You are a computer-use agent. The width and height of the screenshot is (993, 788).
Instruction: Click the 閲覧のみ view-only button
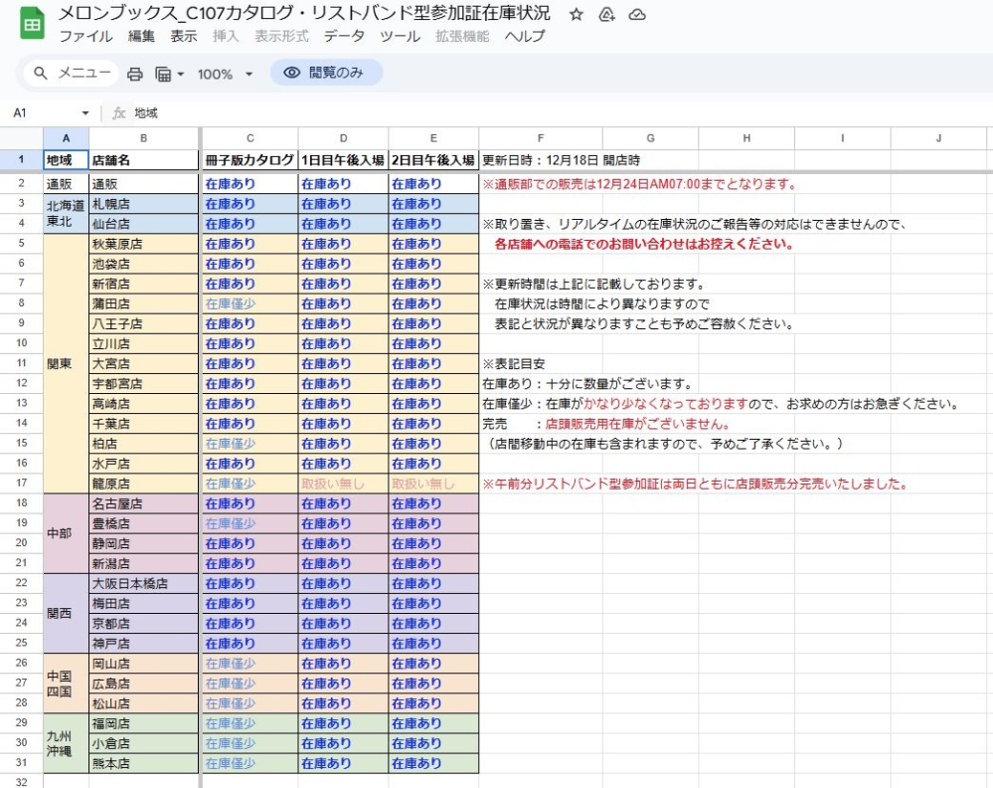(x=326, y=73)
